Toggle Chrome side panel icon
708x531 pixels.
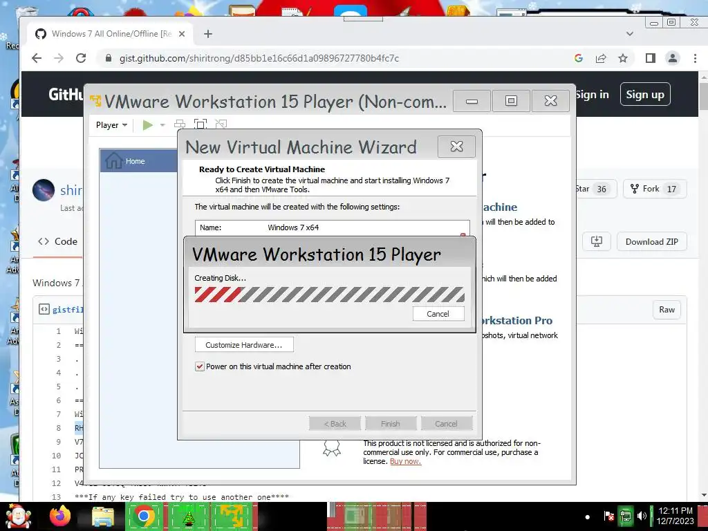[x=650, y=58]
